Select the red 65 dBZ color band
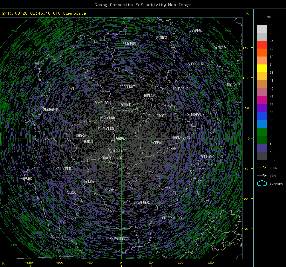286x267 pixels. click(x=262, y=44)
